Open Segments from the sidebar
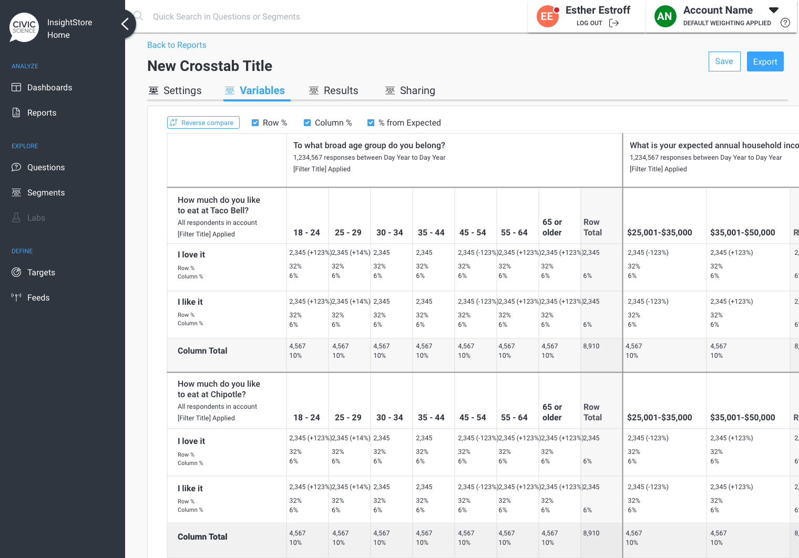799x558 pixels. pos(46,192)
